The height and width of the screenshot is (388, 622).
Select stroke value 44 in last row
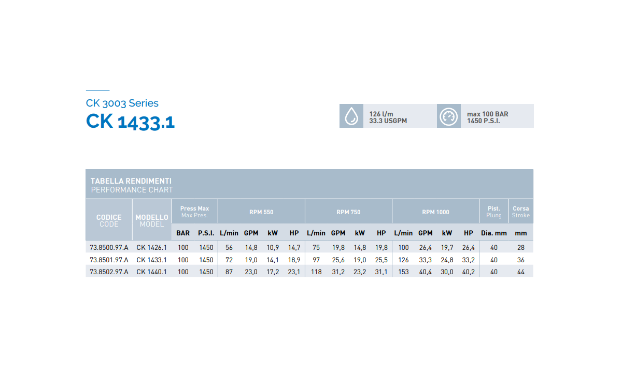click(x=520, y=272)
